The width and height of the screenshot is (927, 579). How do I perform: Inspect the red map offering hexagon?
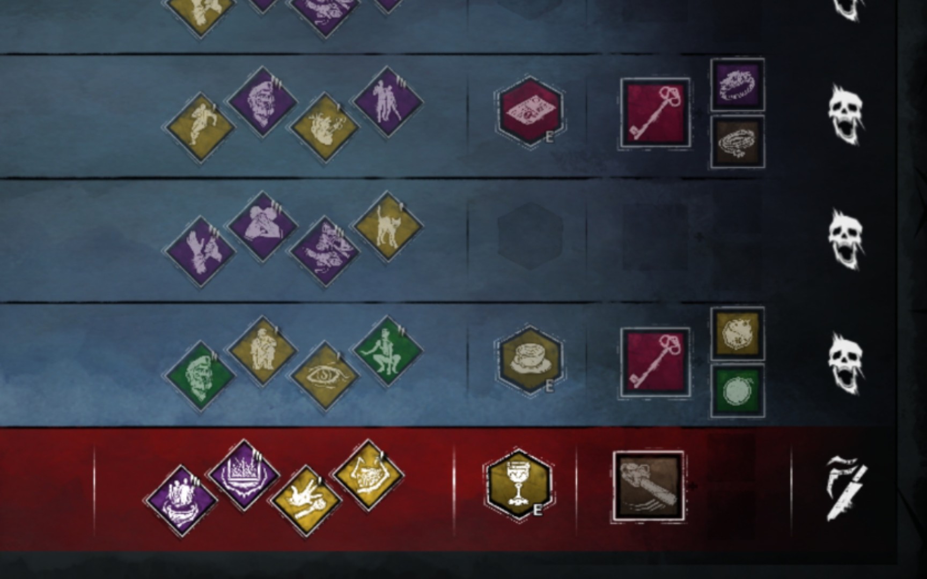coord(529,112)
